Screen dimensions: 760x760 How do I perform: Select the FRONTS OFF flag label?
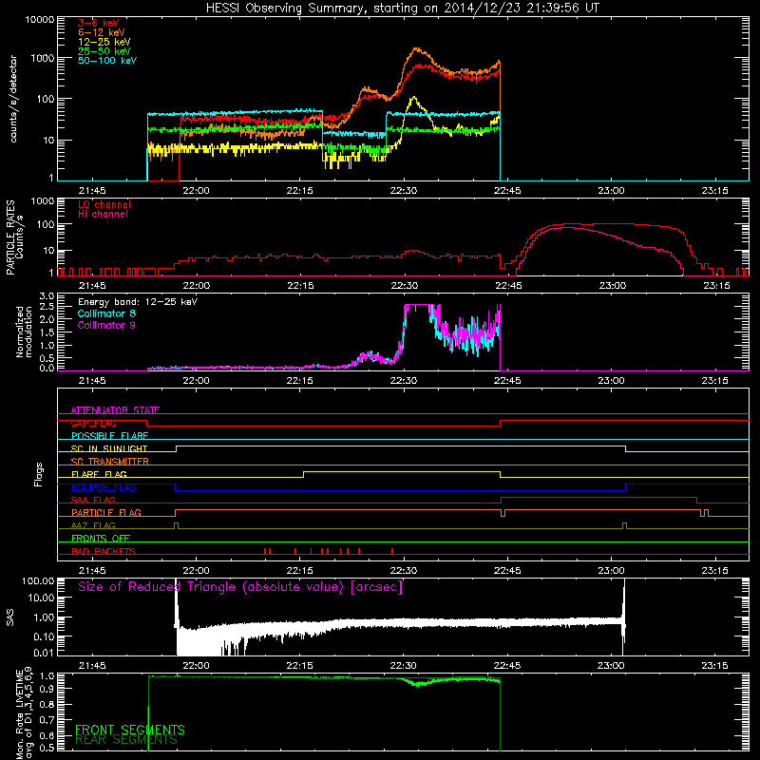101,538
